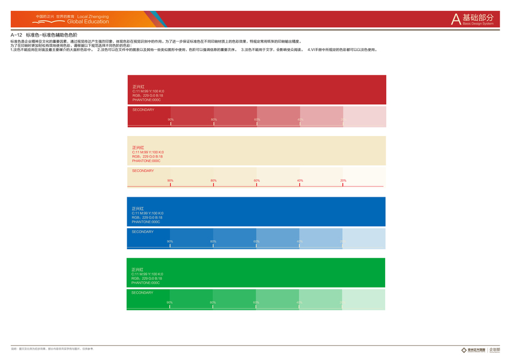
Task: Click the large blue main color block
Action: click(256, 212)
